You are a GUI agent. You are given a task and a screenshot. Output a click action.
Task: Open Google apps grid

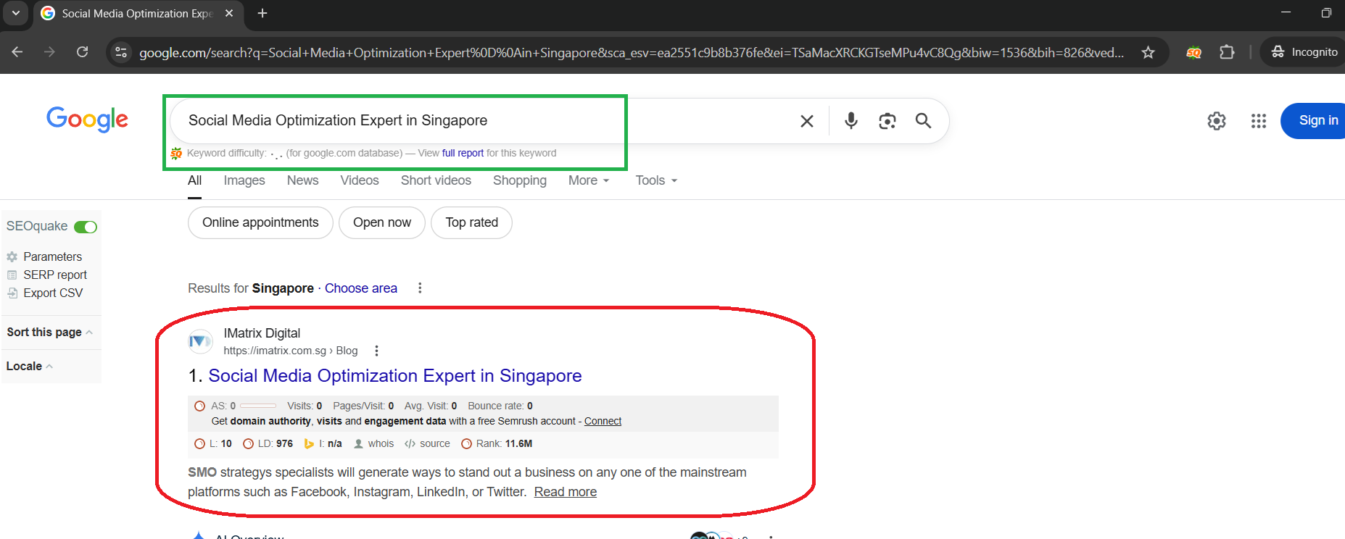(1258, 121)
